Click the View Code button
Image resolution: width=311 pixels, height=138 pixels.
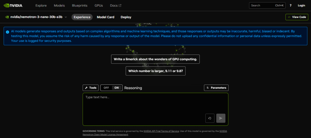click(297, 17)
